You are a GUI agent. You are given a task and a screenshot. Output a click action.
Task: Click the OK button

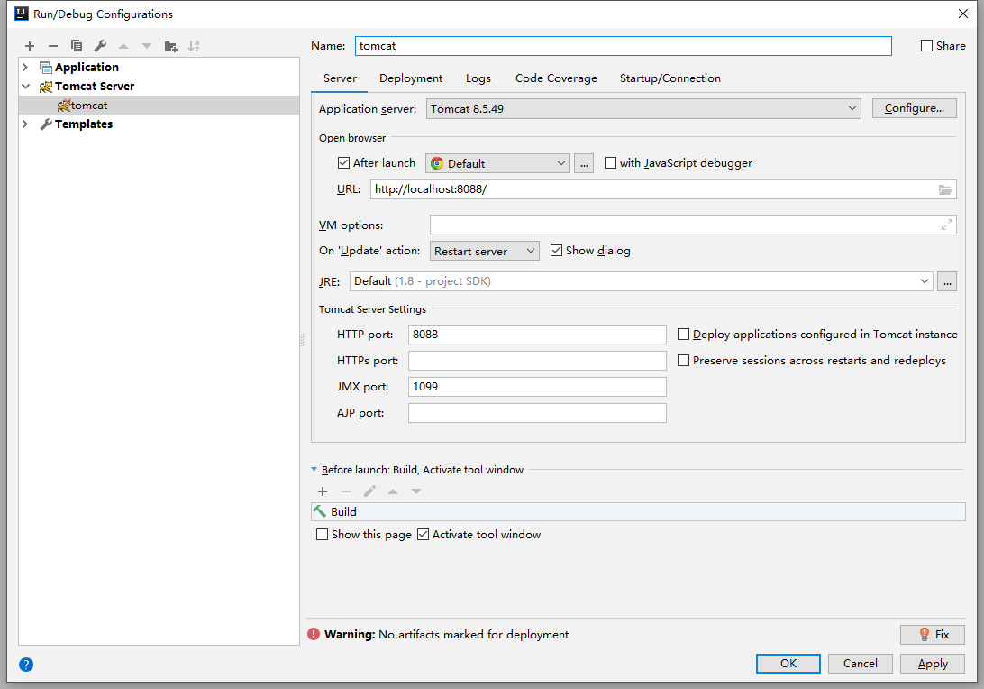point(788,663)
